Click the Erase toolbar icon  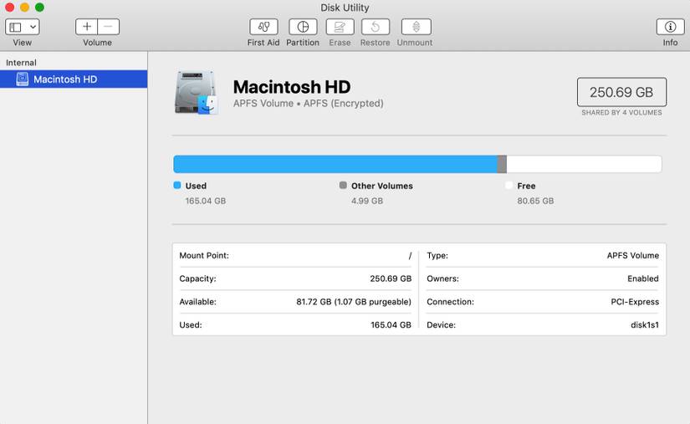pos(340,27)
